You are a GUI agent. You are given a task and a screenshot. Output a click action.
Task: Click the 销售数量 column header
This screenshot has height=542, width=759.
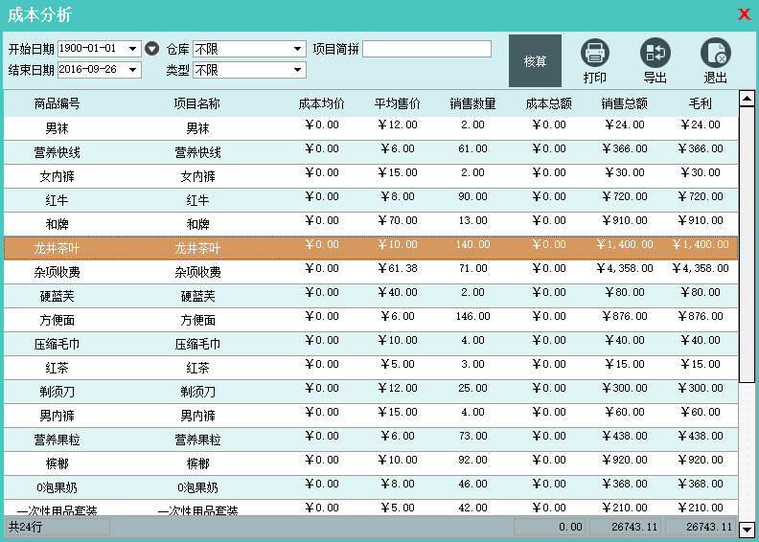[472, 103]
